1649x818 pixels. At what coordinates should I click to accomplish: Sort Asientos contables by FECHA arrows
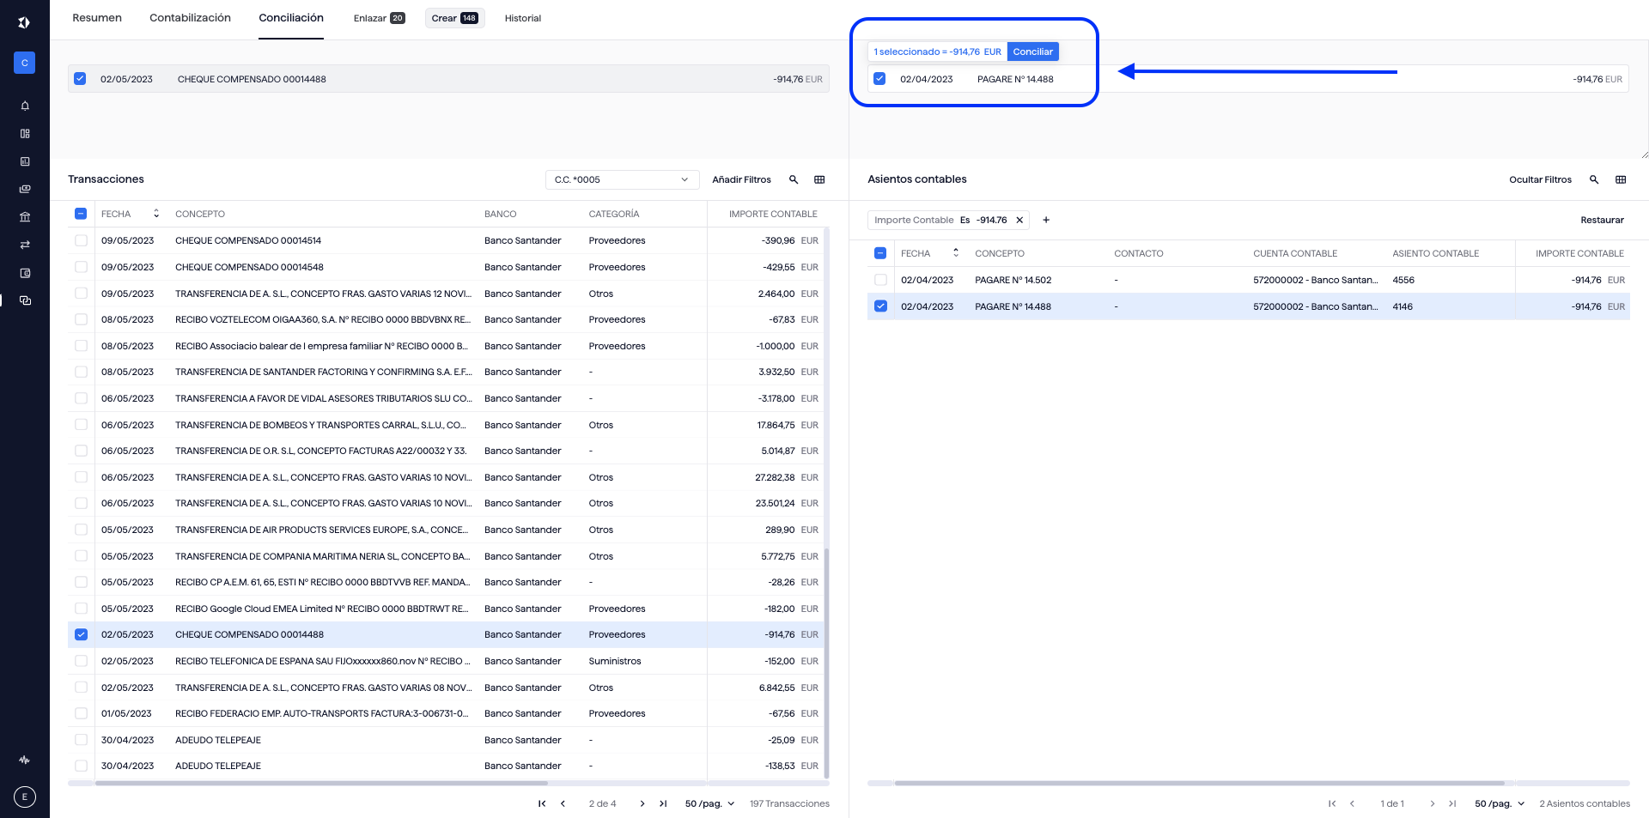tap(956, 253)
